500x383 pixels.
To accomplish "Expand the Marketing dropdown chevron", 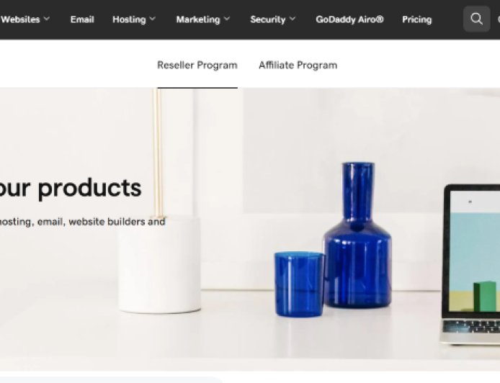I will pos(227,19).
